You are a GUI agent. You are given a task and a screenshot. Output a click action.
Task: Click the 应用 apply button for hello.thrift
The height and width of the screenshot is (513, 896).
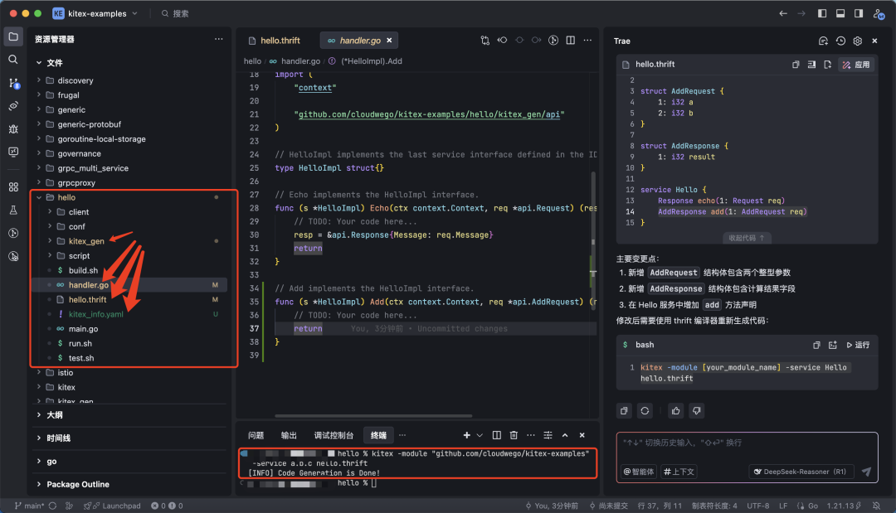tap(855, 65)
